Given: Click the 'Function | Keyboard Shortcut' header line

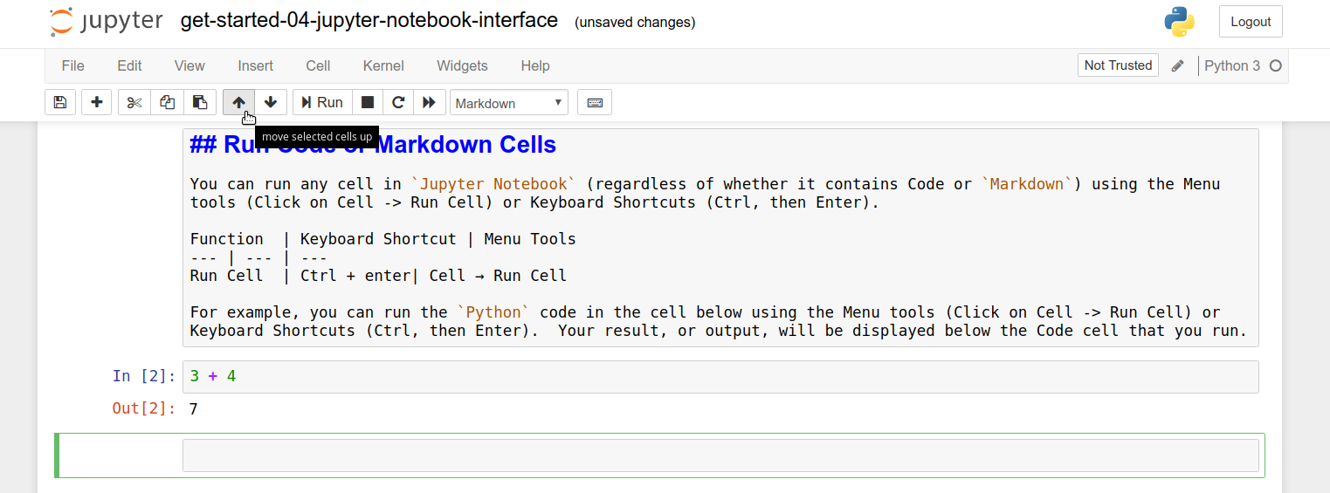Looking at the screenshot, I should [382, 239].
